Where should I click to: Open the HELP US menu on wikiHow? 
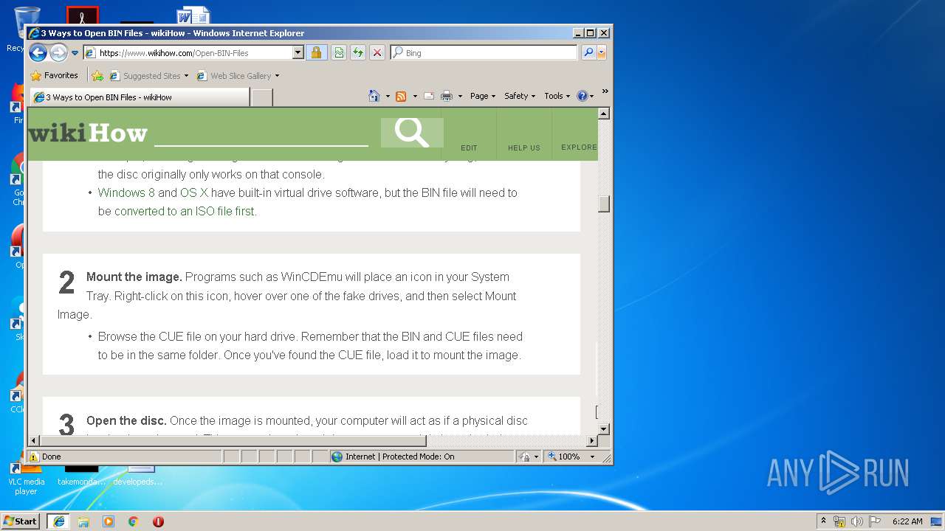click(x=524, y=147)
